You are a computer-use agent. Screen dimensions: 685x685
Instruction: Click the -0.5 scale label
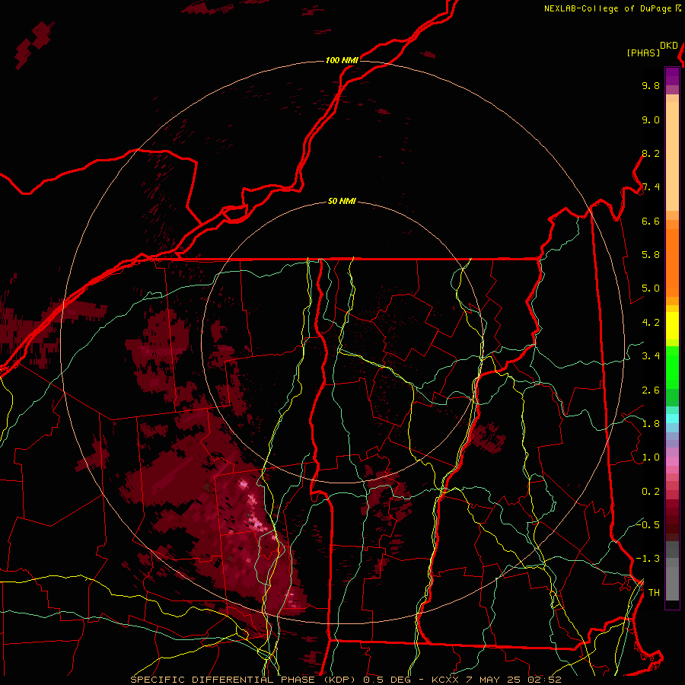pos(648,524)
